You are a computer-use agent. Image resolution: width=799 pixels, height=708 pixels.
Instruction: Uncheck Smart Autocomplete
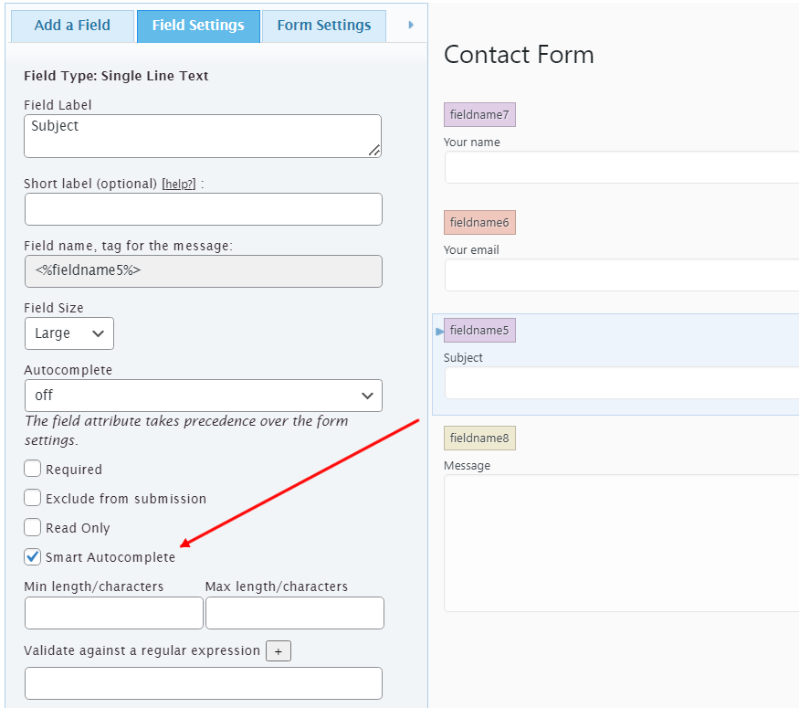click(33, 556)
